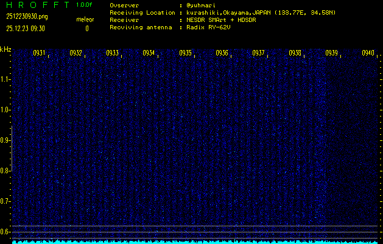Select the 0940 time marker

[x=368, y=53]
